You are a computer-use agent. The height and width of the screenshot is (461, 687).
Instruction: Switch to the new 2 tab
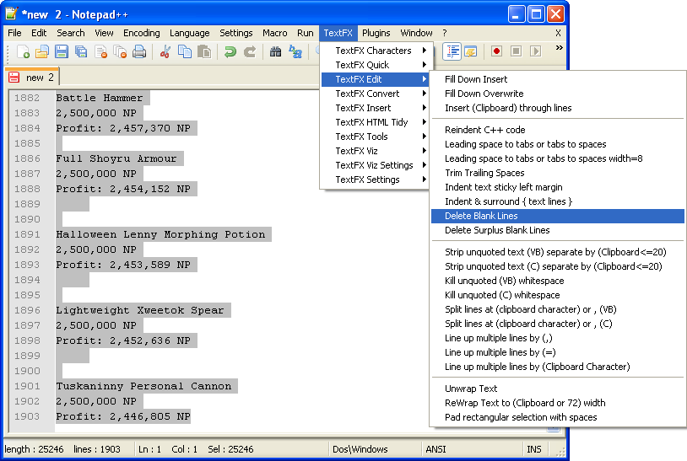[x=31, y=78]
